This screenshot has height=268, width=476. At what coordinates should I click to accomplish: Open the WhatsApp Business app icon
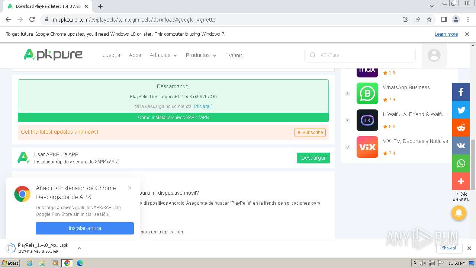coord(367,93)
